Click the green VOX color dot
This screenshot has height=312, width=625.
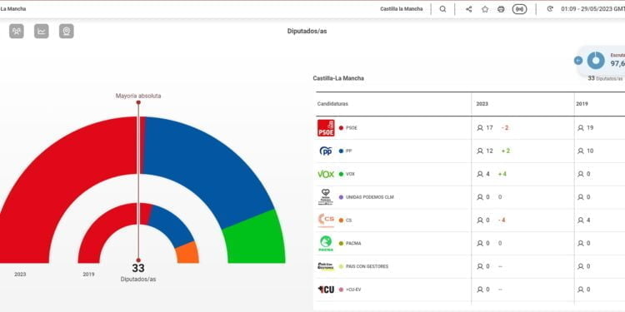coord(341,174)
